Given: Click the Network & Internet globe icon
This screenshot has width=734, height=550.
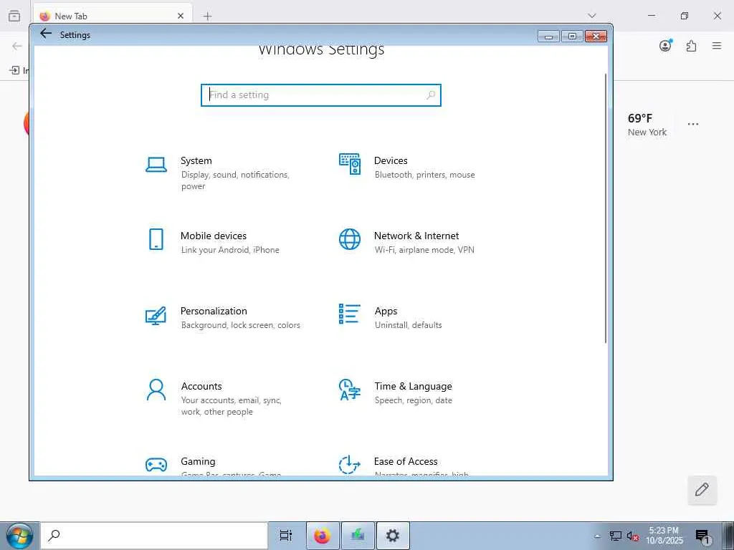Looking at the screenshot, I should click(350, 239).
